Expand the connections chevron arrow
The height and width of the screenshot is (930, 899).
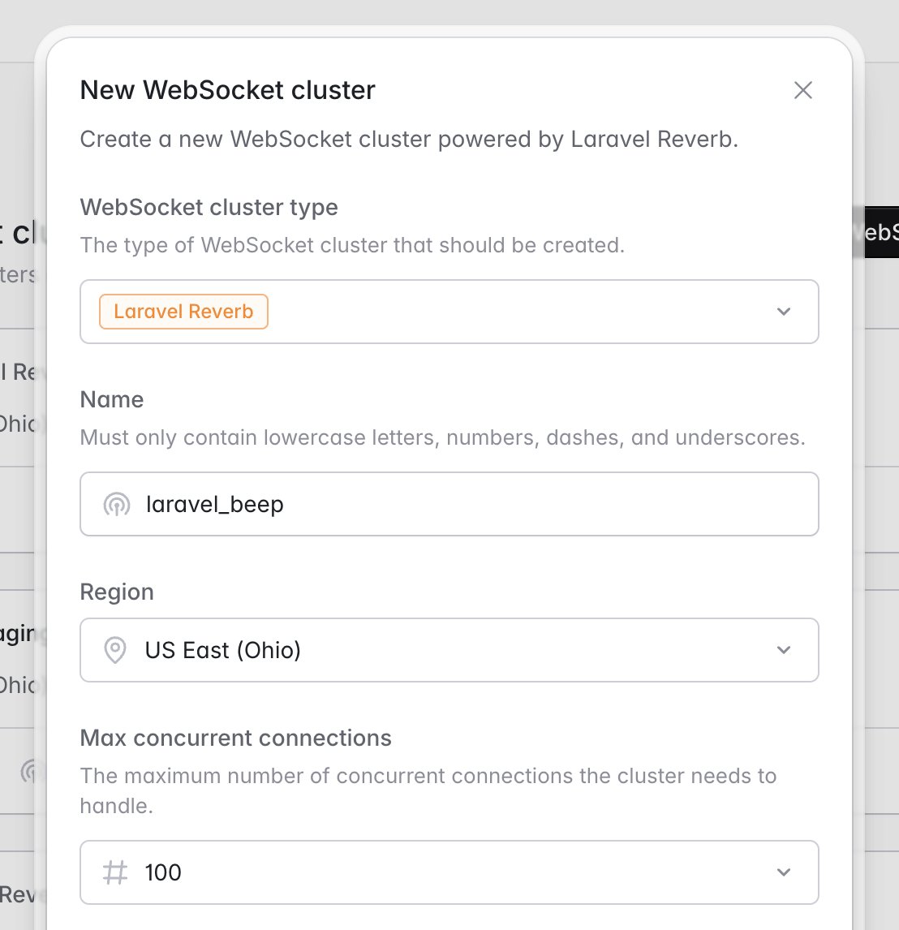point(783,872)
